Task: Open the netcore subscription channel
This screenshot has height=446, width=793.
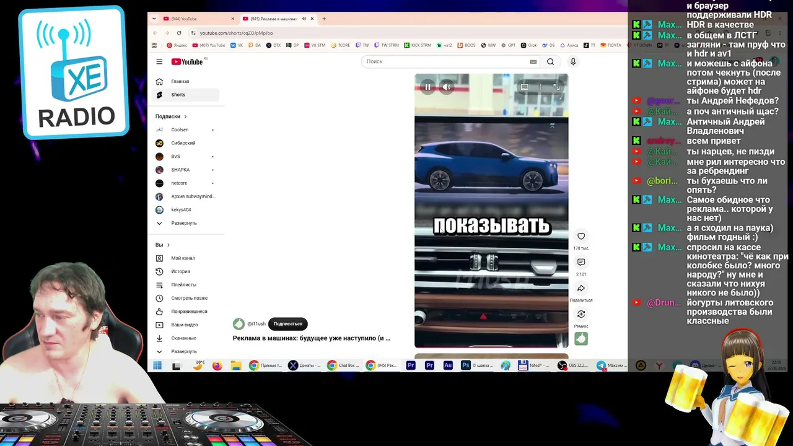Action: click(185, 183)
